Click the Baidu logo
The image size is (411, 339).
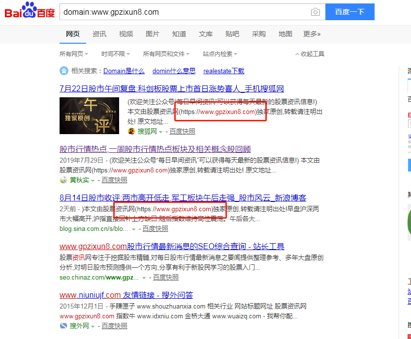(x=30, y=10)
